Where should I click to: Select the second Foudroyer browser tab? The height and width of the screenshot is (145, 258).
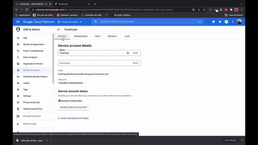[x=72, y=4]
